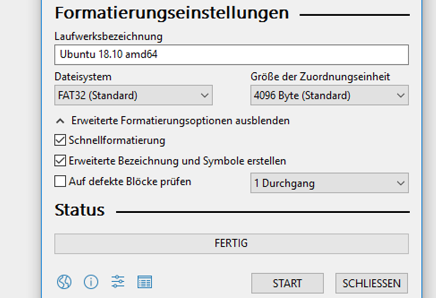
Task: Click the Status heading
Action: tap(80, 210)
